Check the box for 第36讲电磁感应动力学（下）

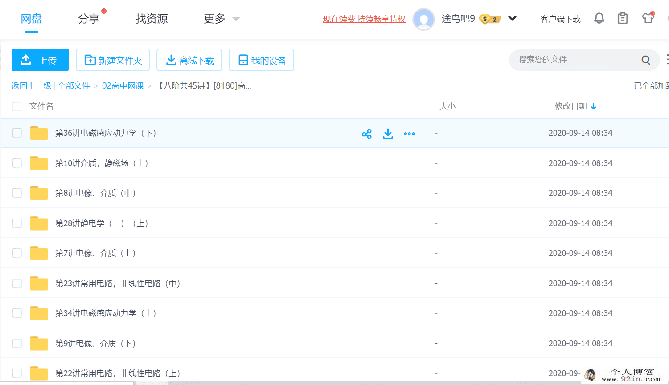coord(17,133)
